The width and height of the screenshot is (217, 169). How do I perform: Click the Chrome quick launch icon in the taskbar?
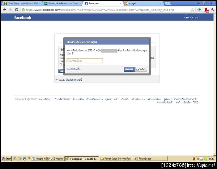point(15,159)
